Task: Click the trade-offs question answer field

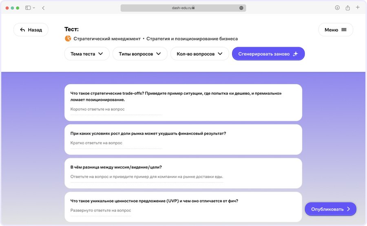Action: click(x=116, y=109)
